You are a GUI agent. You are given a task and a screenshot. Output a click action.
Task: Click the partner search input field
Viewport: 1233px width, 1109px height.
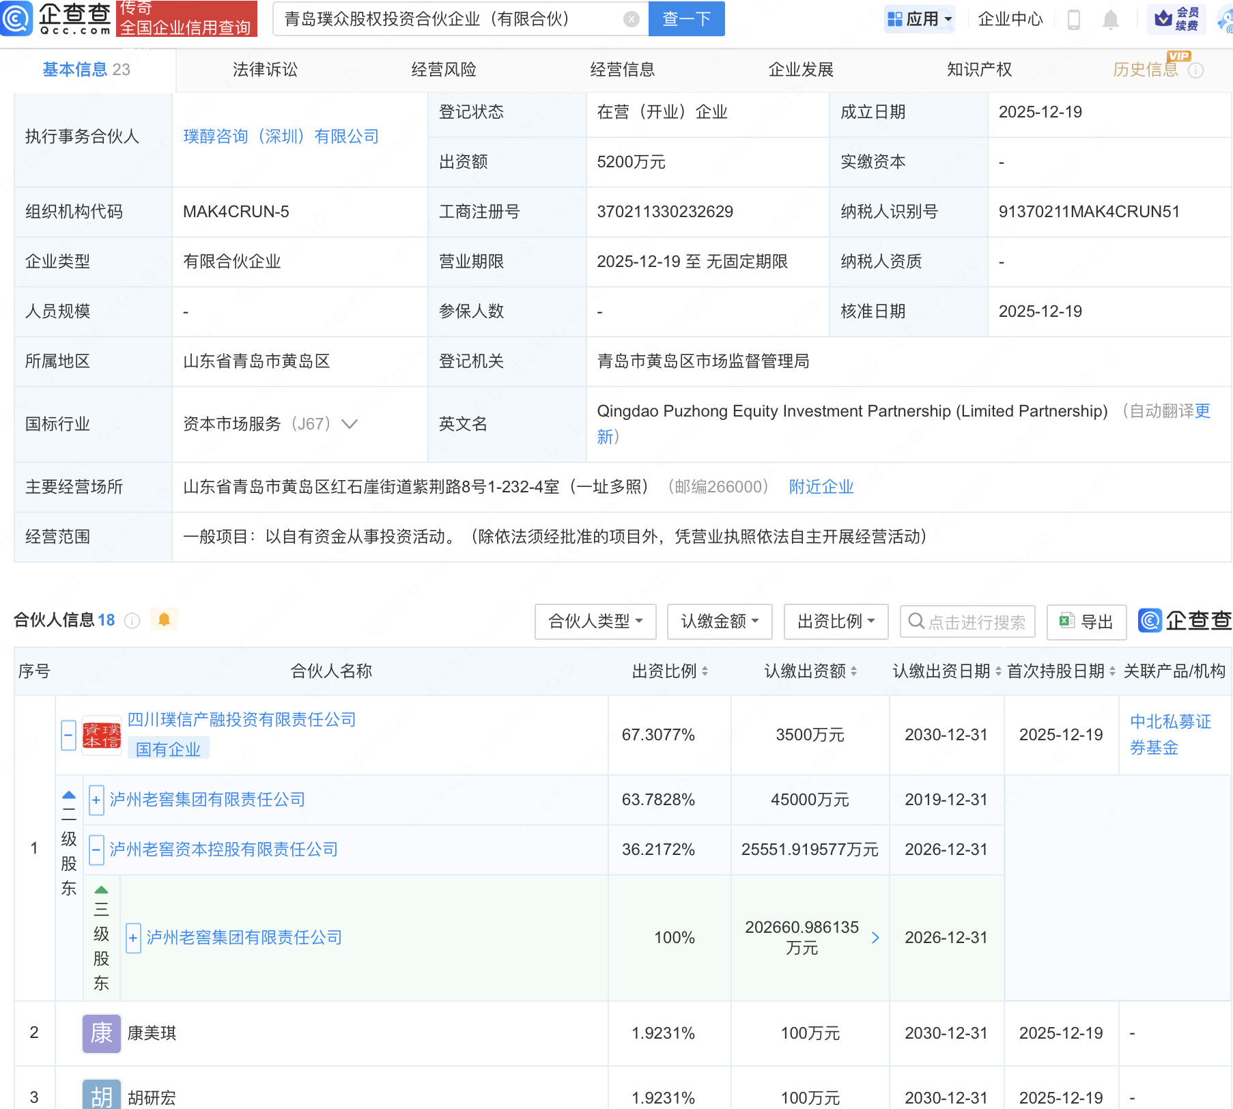975,622
